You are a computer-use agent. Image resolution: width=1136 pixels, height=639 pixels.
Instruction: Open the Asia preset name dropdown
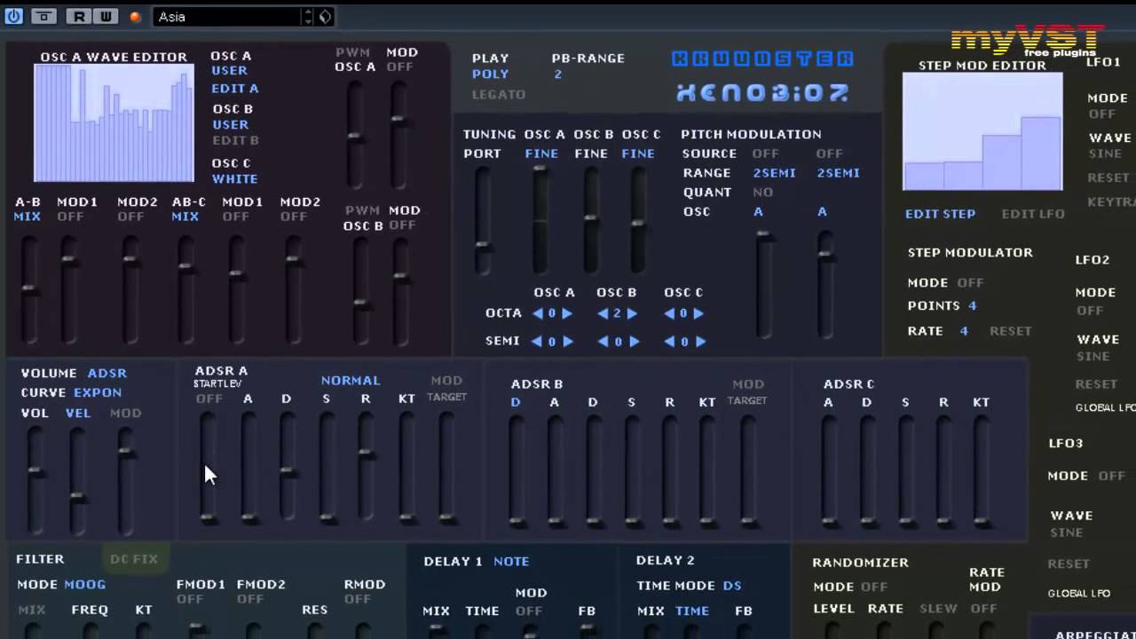[x=229, y=17]
